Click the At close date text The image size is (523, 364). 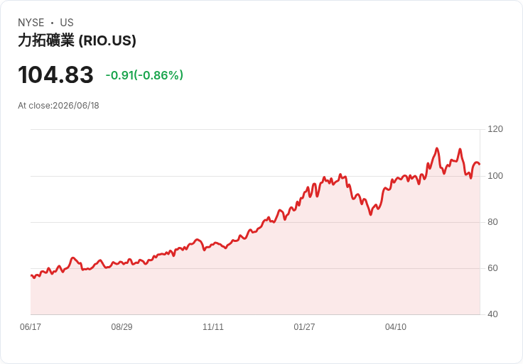tap(58, 106)
